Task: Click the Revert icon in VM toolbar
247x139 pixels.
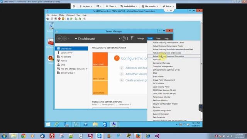Action: coord(80,19)
